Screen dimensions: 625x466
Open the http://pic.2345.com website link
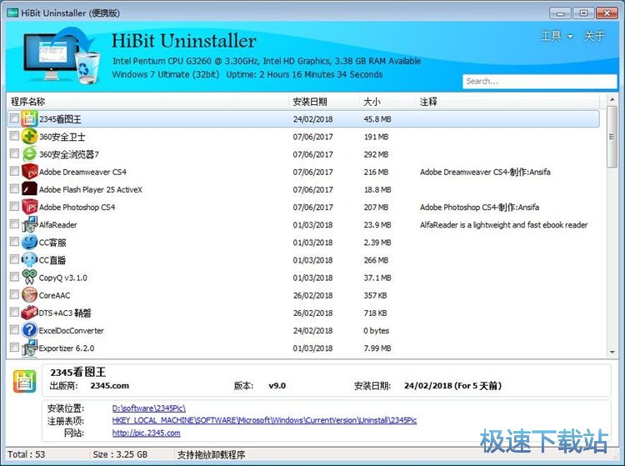pos(147,433)
